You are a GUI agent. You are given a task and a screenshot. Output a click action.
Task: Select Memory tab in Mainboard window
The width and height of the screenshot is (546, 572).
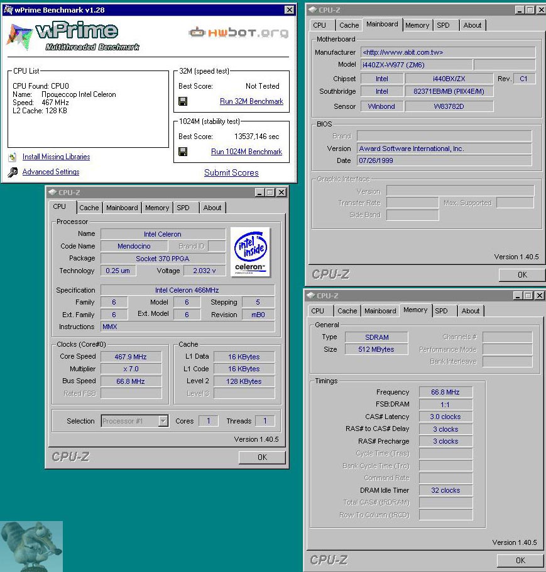[417, 25]
